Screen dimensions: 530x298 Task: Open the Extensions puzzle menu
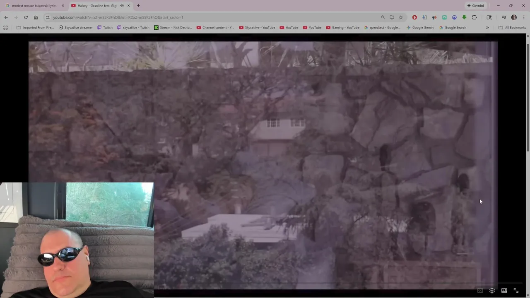(475, 17)
